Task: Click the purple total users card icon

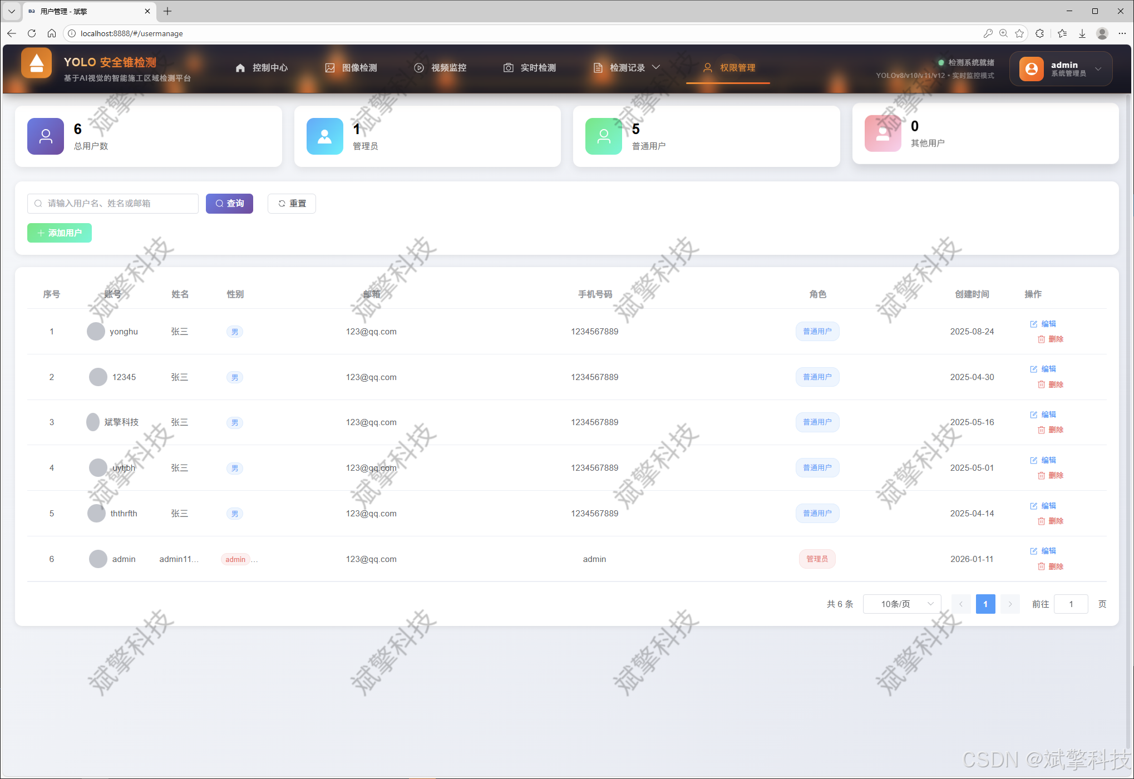Action: 46,136
